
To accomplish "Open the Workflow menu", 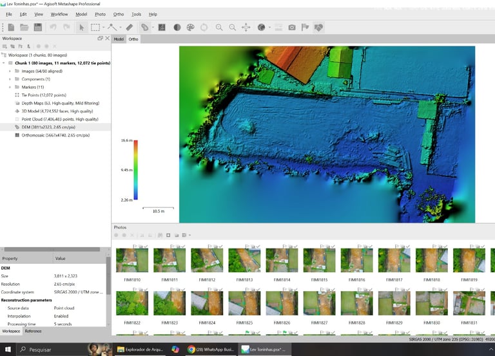I will pyautogui.click(x=59, y=14).
